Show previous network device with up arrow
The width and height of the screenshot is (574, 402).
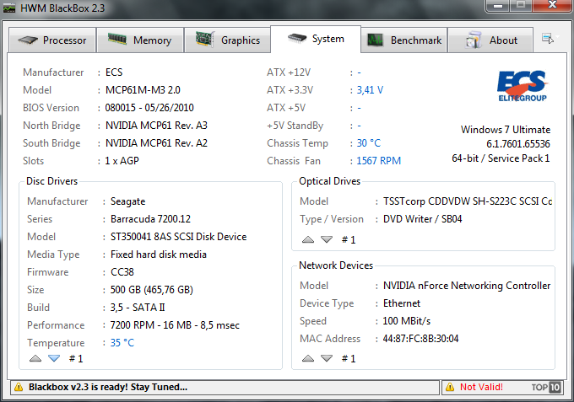coord(308,358)
